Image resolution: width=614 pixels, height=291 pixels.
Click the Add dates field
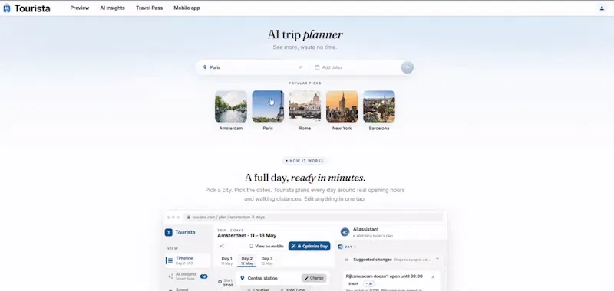tap(355, 67)
